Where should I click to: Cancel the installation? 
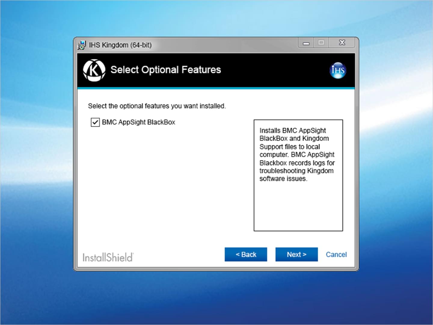click(x=336, y=255)
